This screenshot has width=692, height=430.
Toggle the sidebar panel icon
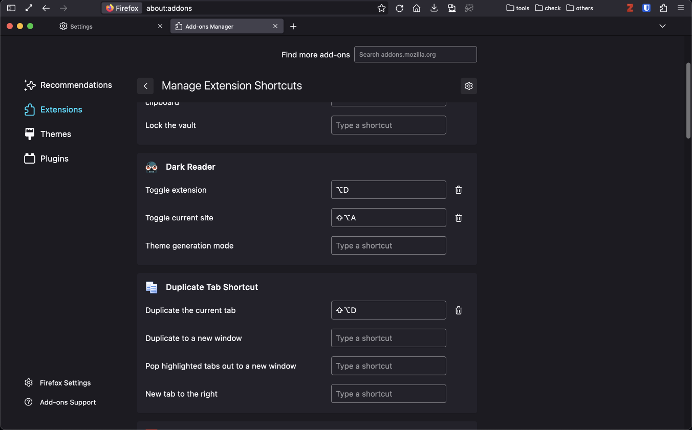click(x=11, y=8)
